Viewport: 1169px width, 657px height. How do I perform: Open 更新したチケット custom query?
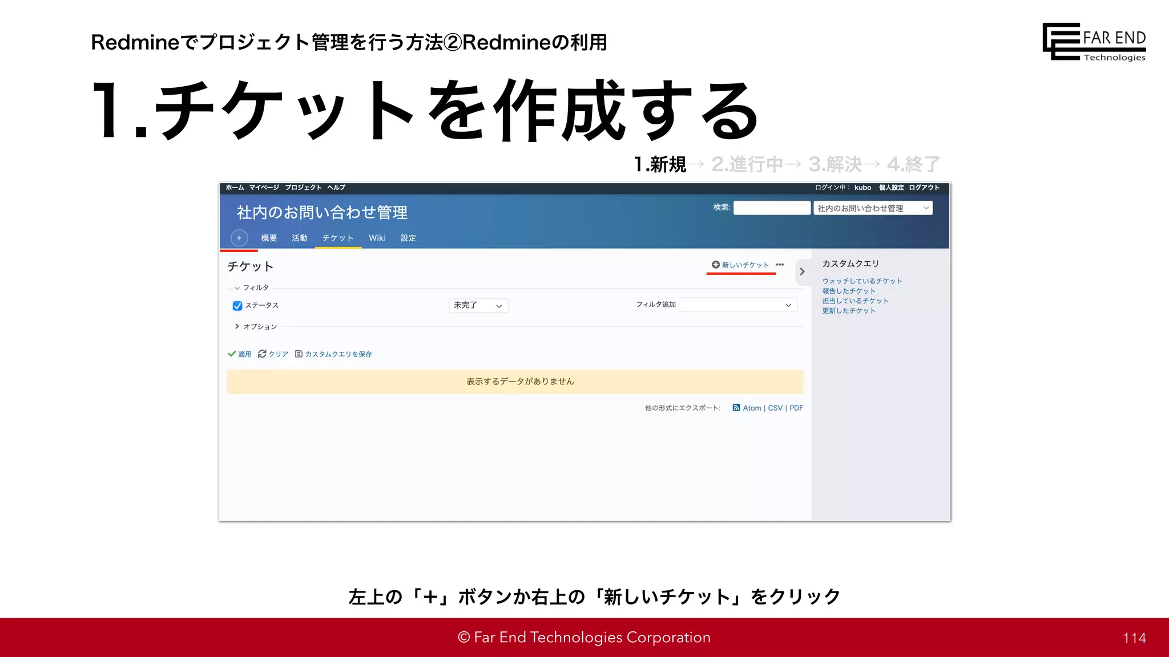pos(849,311)
